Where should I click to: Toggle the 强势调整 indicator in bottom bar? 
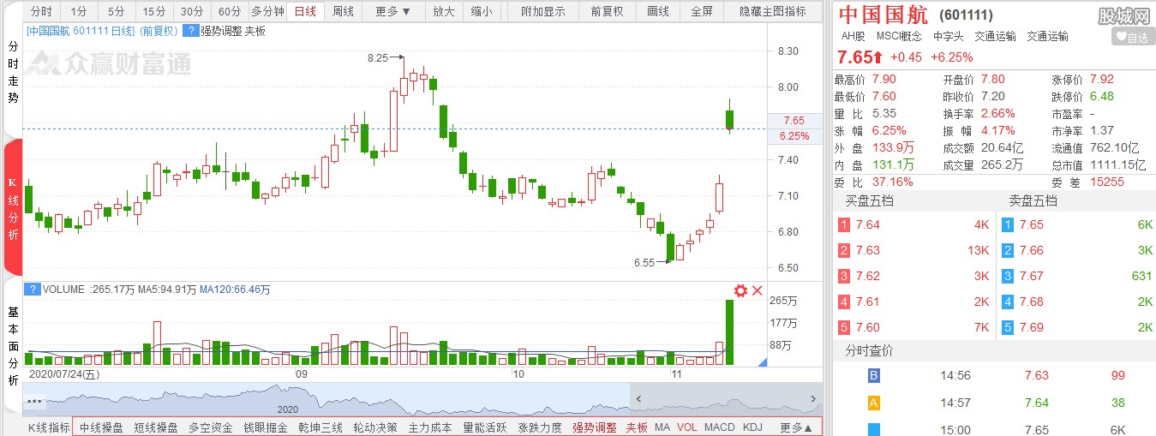(x=595, y=427)
